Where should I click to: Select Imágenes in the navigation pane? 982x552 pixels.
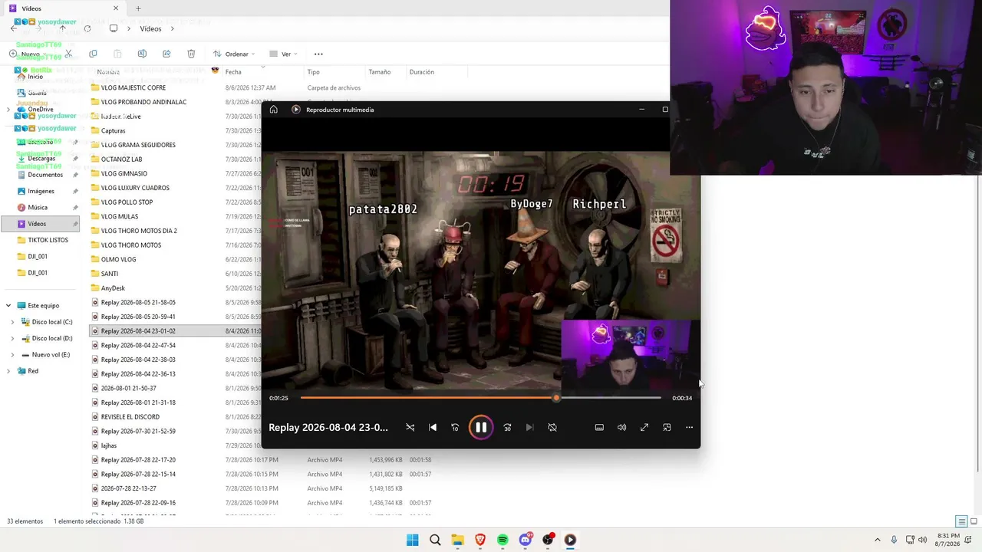pyautogui.click(x=41, y=191)
